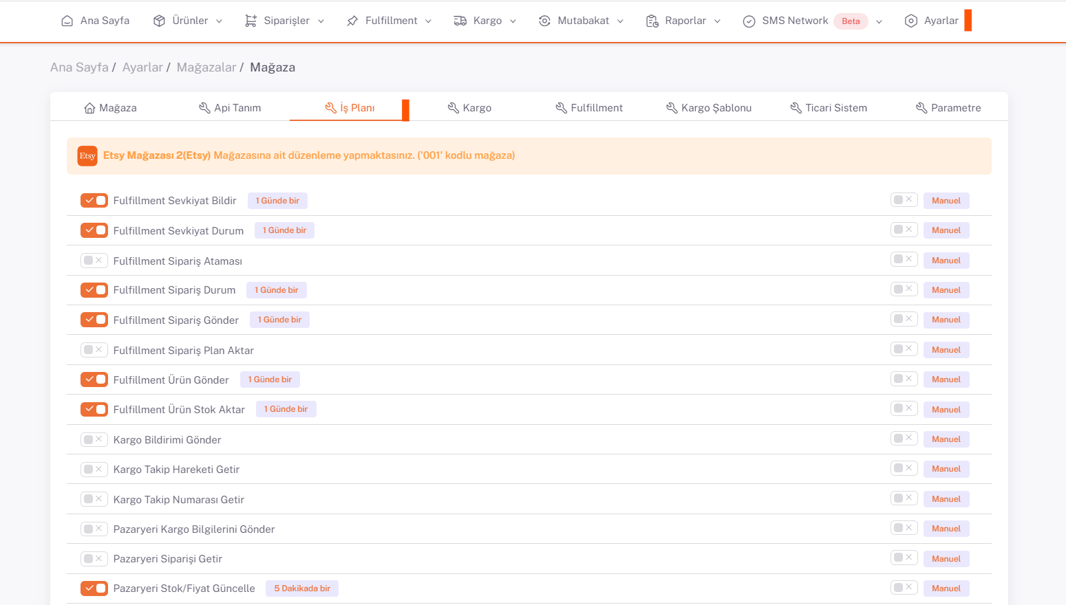Viewport: 1066px width, 605px height.
Task: Click the wrench icon beside Kargo Şablonu
Action: [x=672, y=108]
